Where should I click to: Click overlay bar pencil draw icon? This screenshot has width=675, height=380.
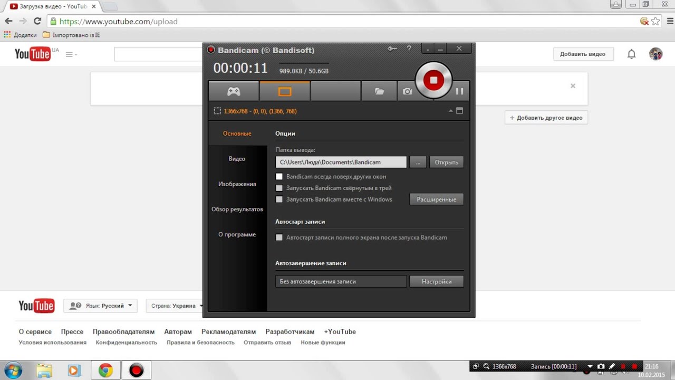(612, 366)
